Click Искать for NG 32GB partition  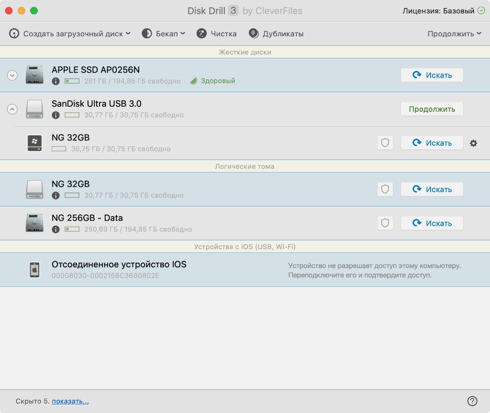(x=432, y=143)
